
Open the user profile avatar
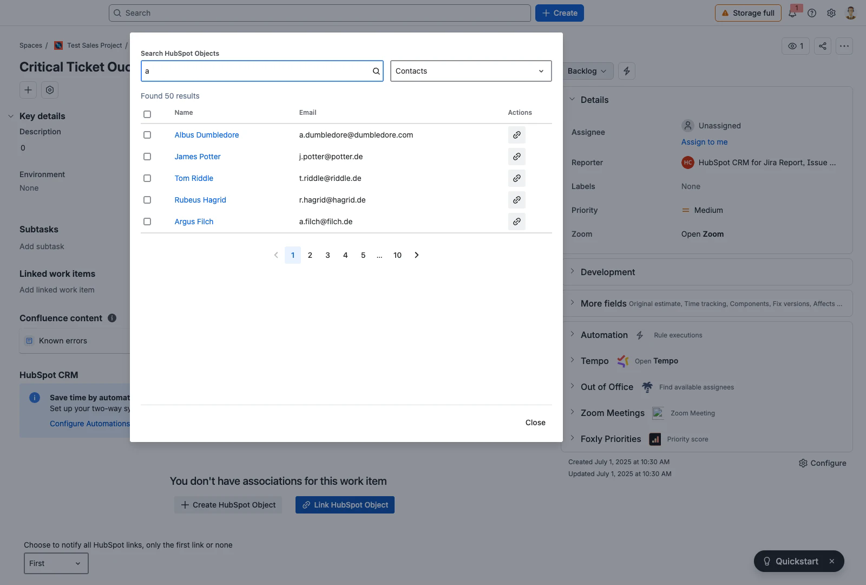point(851,13)
